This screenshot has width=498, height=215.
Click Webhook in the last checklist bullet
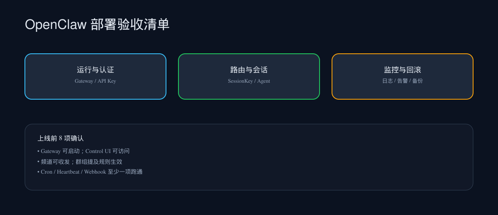click(95, 172)
